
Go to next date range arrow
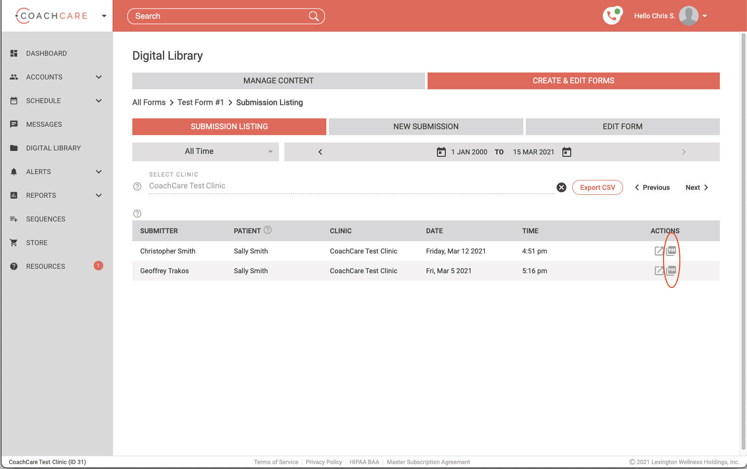point(684,152)
